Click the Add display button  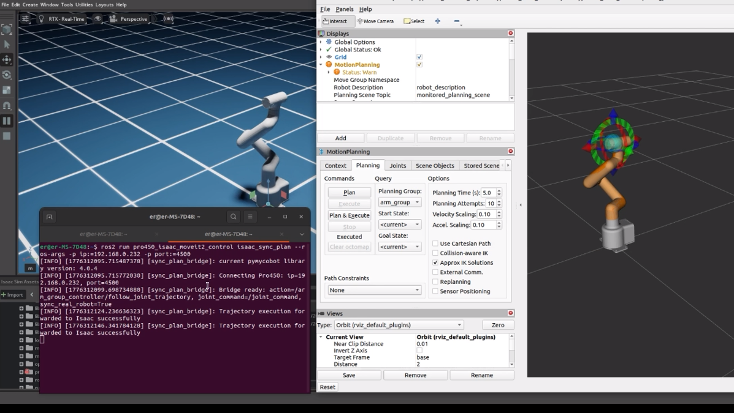click(x=340, y=138)
